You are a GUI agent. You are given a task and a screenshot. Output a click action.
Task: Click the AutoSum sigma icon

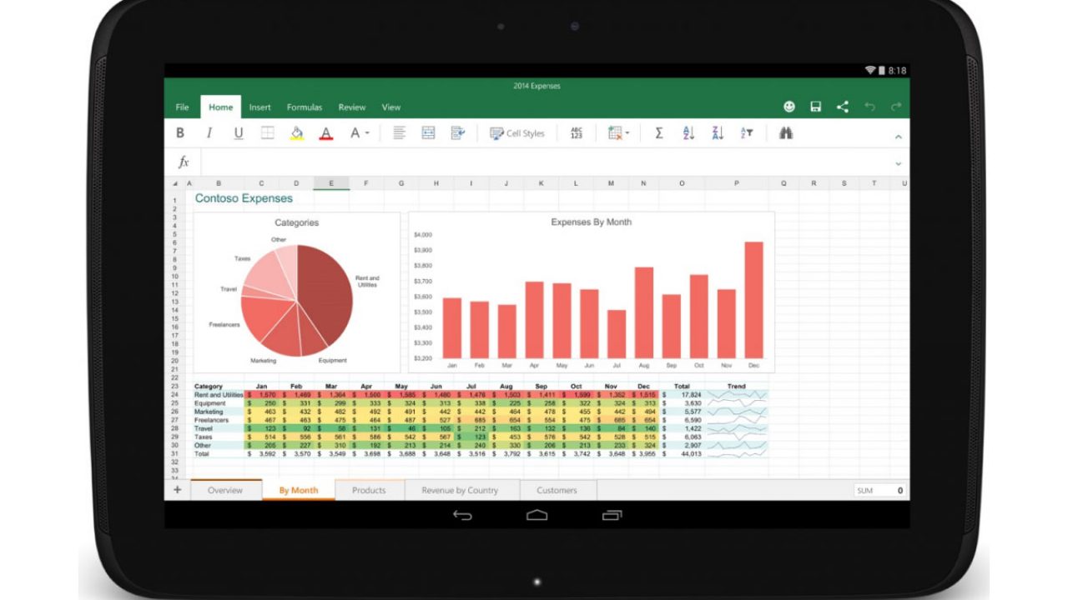point(658,133)
